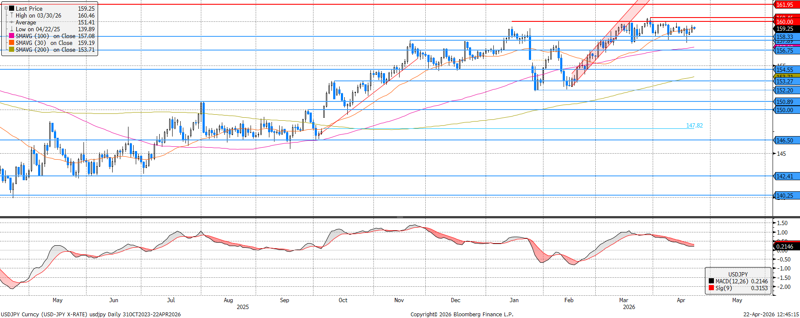The image size is (800, 318).
Task: Click the Average line icon in legend
Action: pos(12,22)
